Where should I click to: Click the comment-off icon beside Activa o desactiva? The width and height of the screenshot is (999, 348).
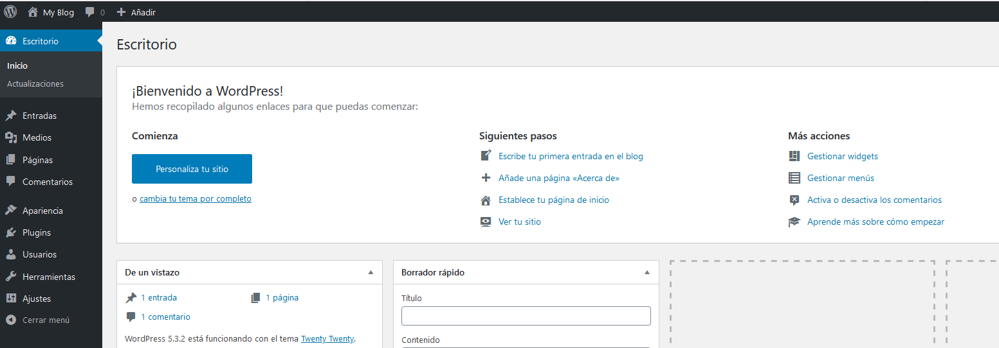pyautogui.click(x=794, y=200)
